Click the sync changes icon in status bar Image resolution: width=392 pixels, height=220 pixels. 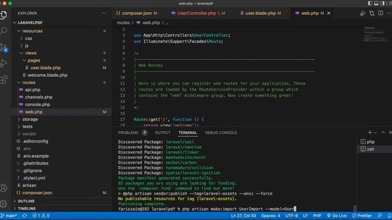(24, 216)
